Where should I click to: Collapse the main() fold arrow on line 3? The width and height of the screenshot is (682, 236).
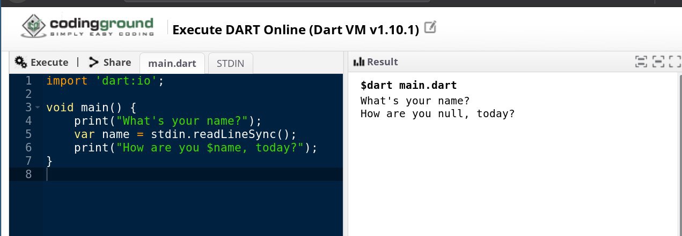38,108
